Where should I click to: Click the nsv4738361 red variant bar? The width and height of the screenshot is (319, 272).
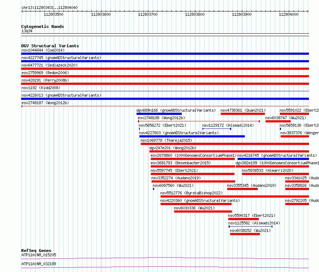243,114
